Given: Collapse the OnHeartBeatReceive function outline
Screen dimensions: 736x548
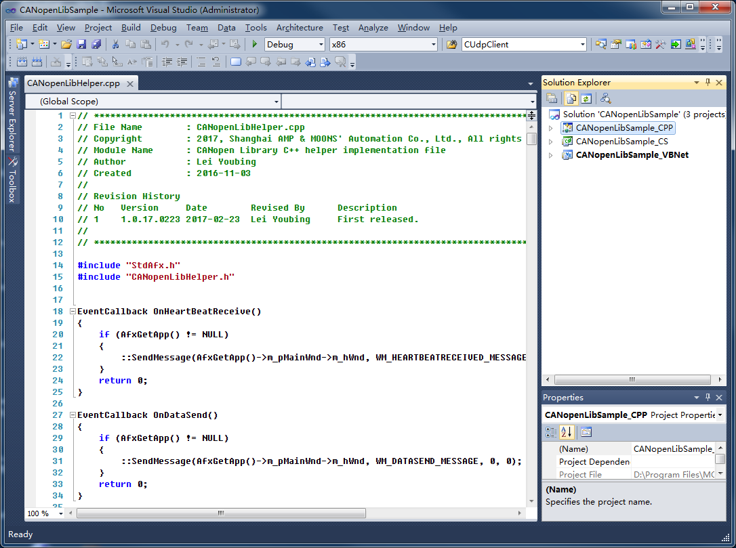Looking at the screenshot, I should tap(73, 311).
